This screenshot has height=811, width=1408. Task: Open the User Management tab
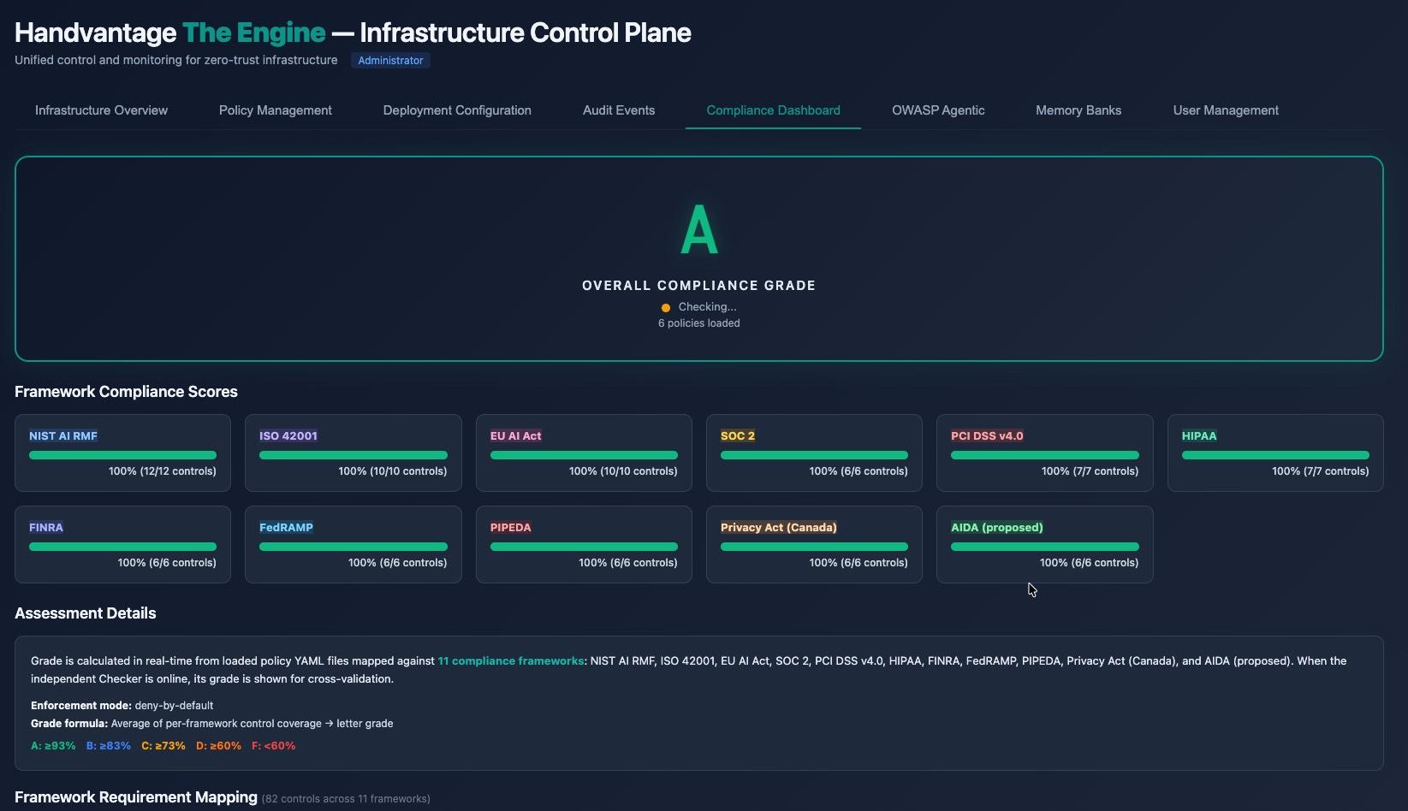pos(1226,110)
